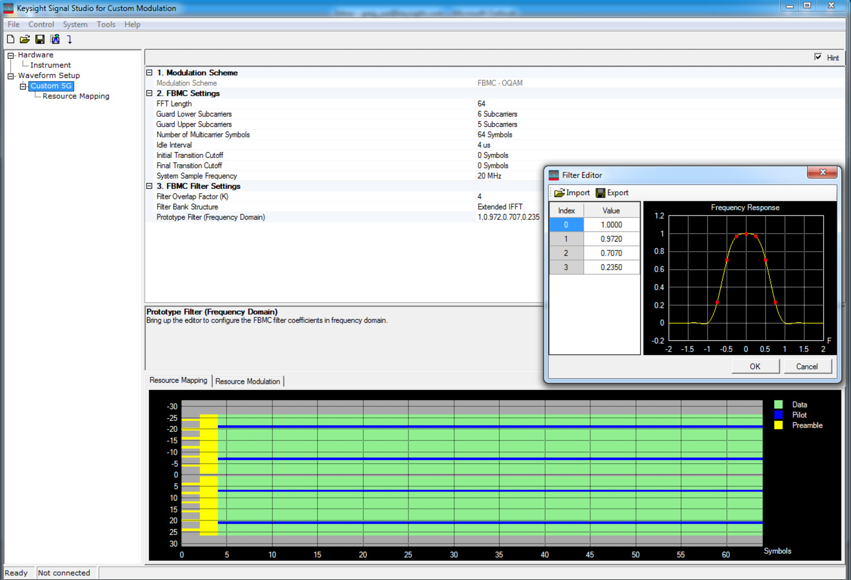Click OK in the Filter Editor
The image size is (851, 580).
point(755,366)
